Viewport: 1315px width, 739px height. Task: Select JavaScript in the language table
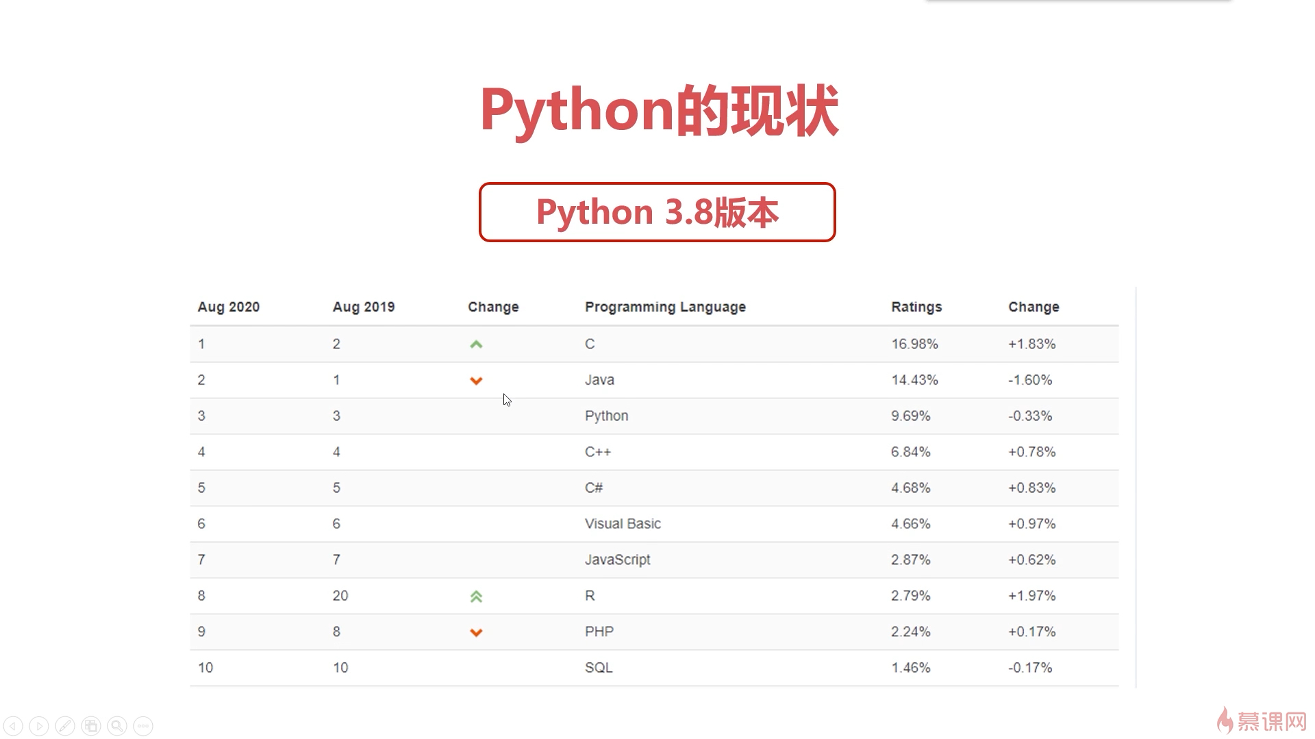617,560
